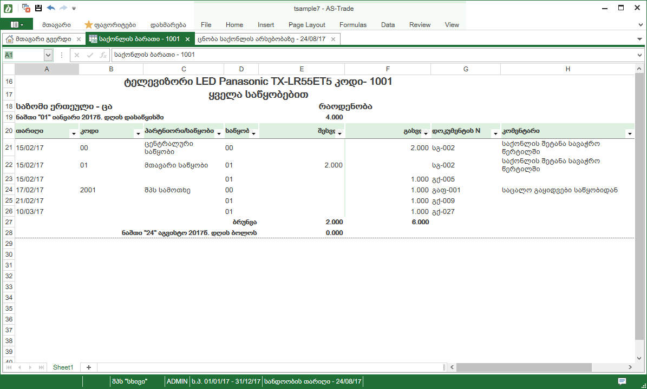
Task: Open the საწყობი column filter dropdown
Action: (253, 134)
